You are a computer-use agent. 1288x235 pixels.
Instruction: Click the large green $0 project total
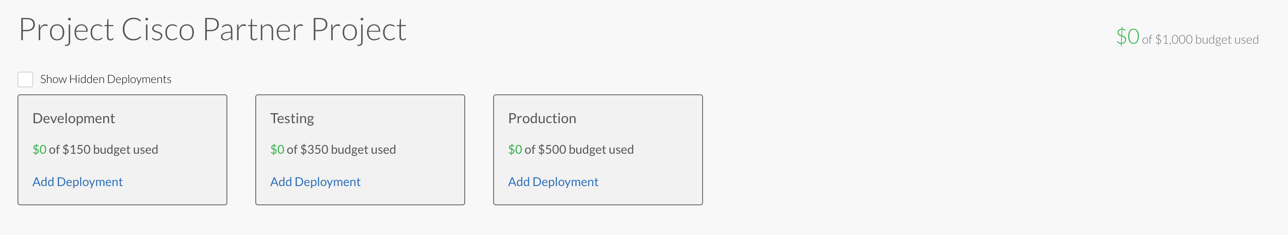coord(1128,37)
